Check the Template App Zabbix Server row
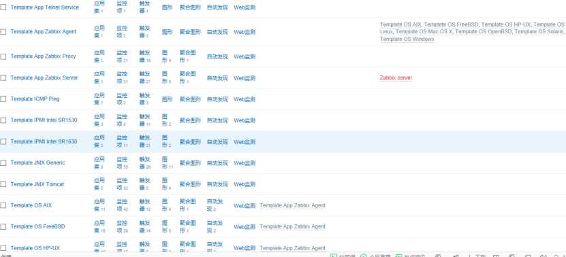 click(x=3, y=78)
